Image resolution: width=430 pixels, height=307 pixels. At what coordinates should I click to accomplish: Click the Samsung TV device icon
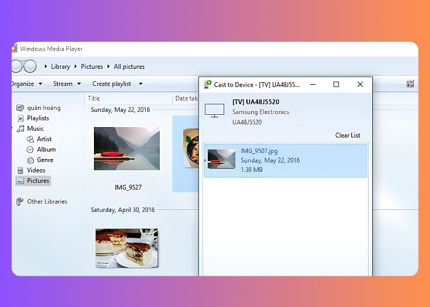pos(214,111)
